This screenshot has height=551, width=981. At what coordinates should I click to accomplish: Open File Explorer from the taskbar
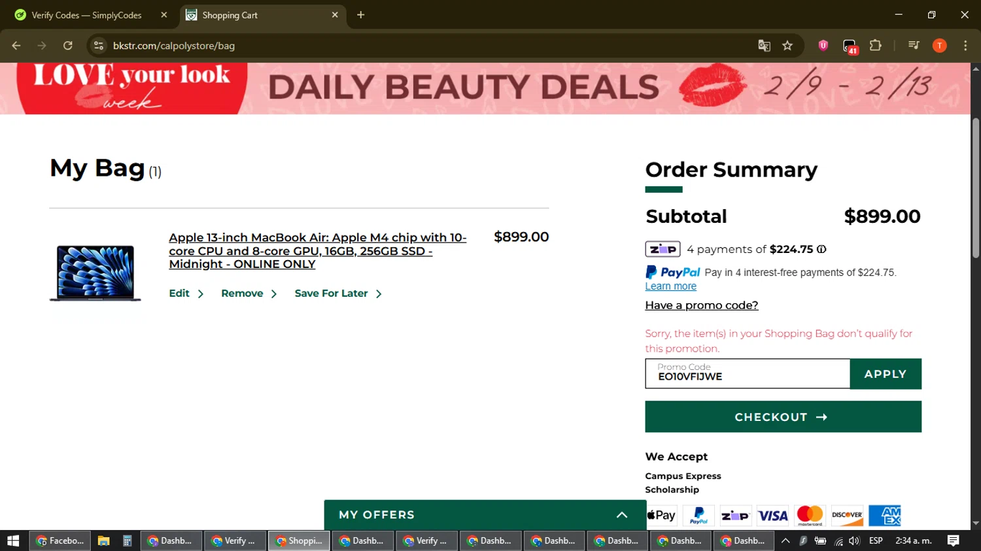tap(103, 541)
